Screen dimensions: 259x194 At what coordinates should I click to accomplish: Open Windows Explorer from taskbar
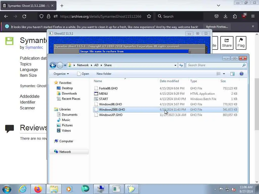54,189
